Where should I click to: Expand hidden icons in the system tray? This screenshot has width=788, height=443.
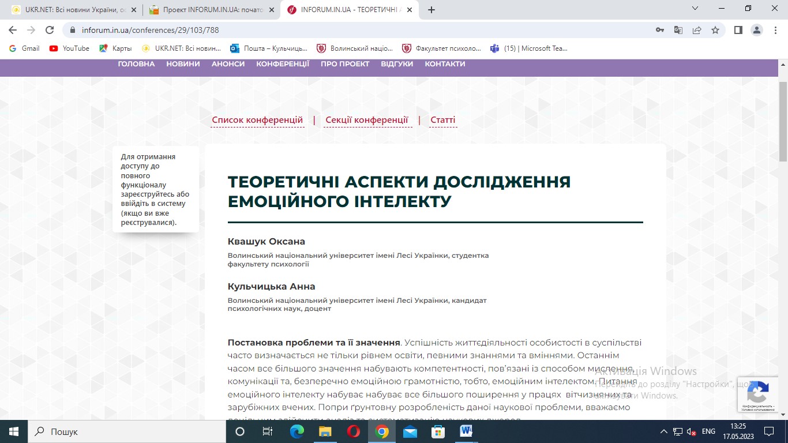pos(662,431)
